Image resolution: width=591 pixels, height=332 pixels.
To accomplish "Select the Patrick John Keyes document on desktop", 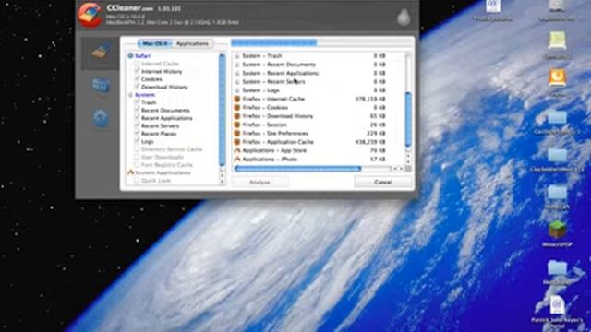I will click(x=557, y=305).
